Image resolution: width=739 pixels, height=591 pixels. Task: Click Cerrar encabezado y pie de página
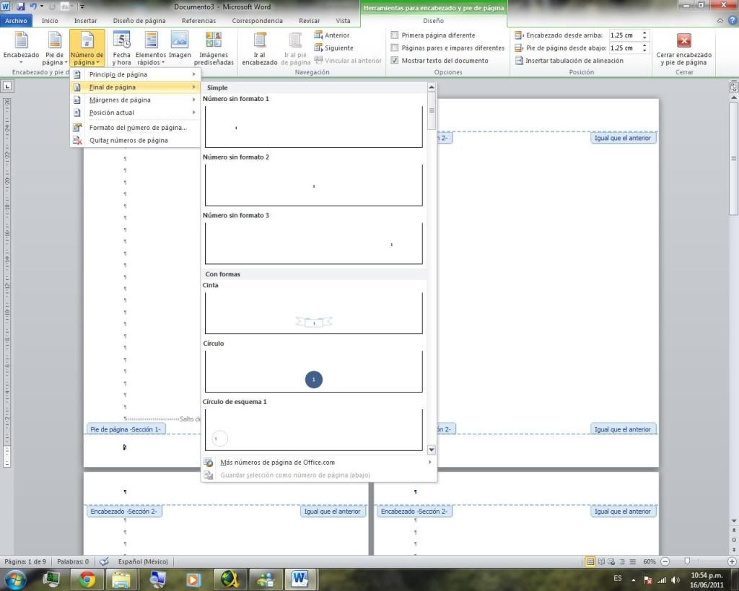coord(684,48)
